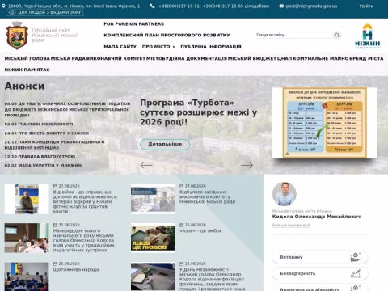Click Кодола Олександр Михайлович name
The width and height of the screenshot is (388, 291).
coord(316,217)
